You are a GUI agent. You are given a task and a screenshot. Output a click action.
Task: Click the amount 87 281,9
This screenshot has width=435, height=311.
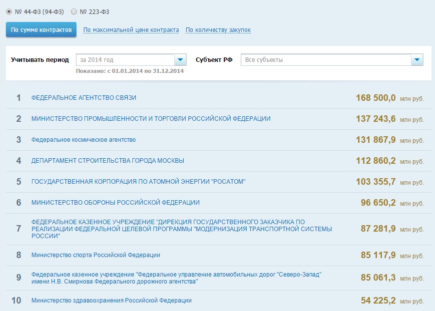[x=379, y=229]
